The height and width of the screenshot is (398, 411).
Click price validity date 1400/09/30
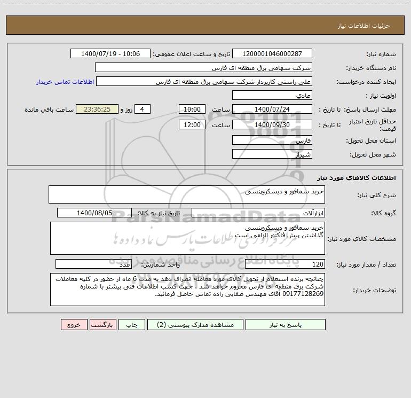(272, 124)
